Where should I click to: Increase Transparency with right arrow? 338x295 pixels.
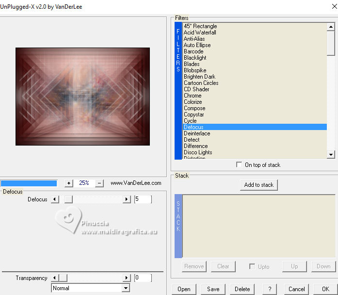pyautogui.click(x=127, y=278)
